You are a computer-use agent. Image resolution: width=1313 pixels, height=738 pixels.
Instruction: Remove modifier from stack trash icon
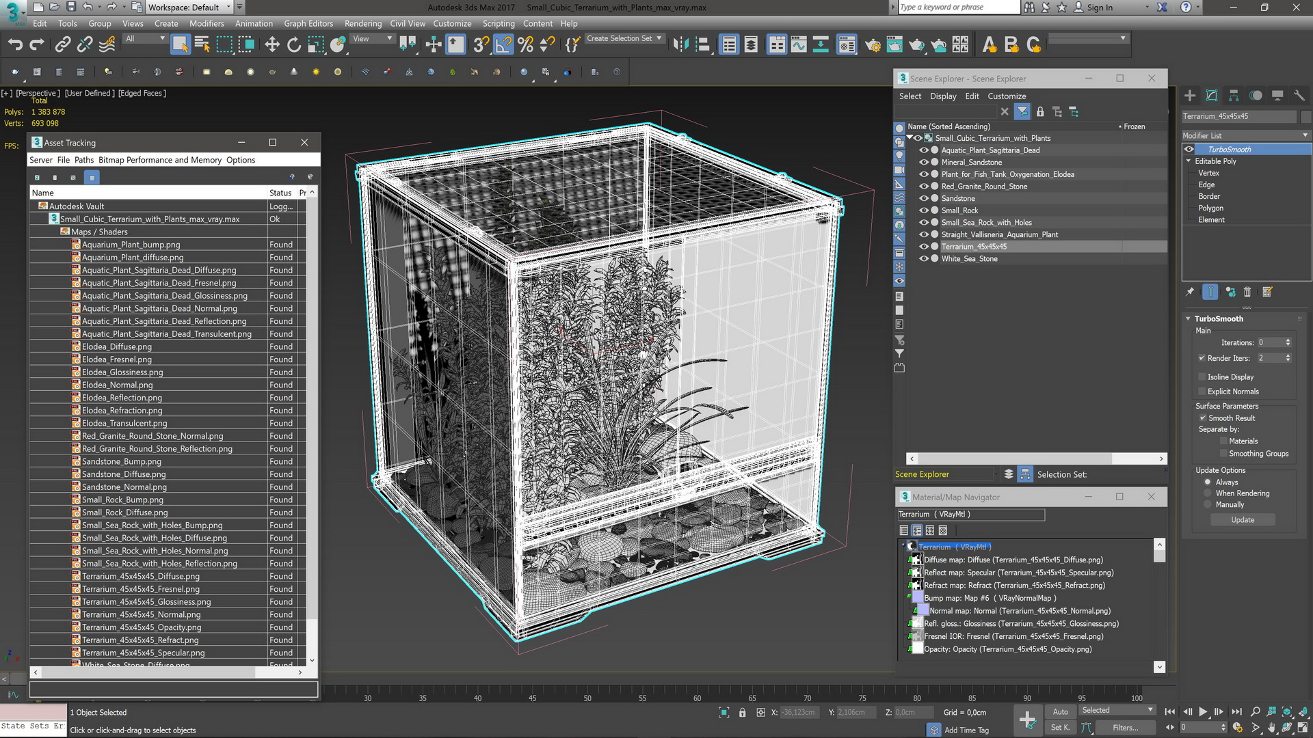[1247, 292]
